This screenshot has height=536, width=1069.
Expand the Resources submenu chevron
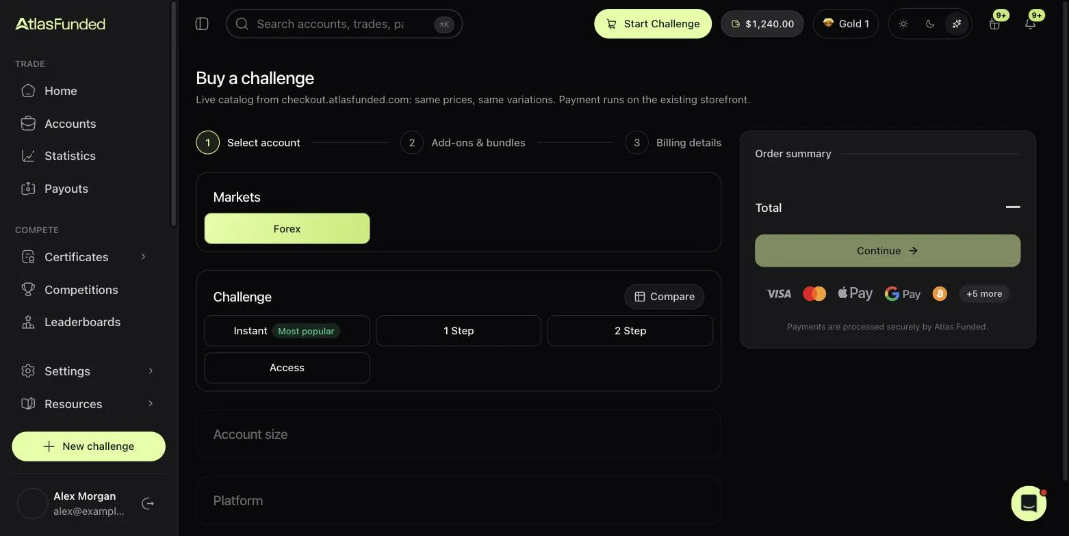tap(151, 404)
